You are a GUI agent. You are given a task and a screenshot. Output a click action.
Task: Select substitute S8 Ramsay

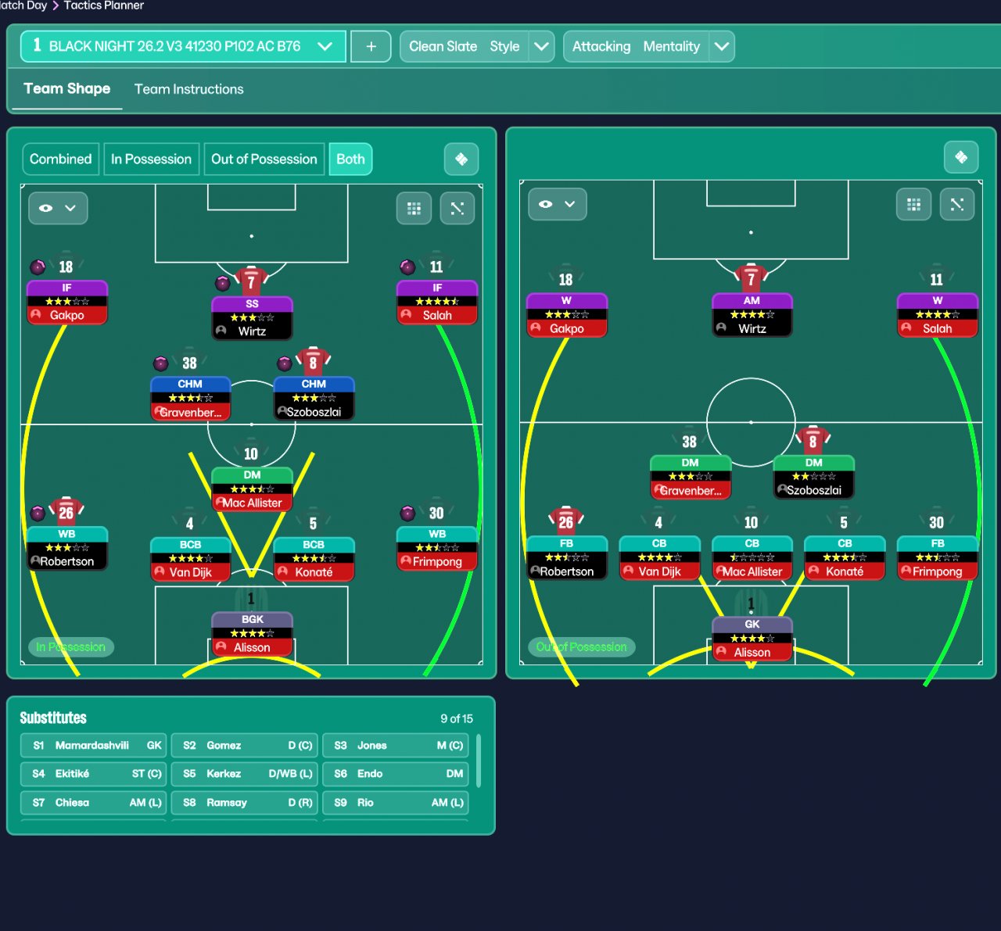(244, 803)
